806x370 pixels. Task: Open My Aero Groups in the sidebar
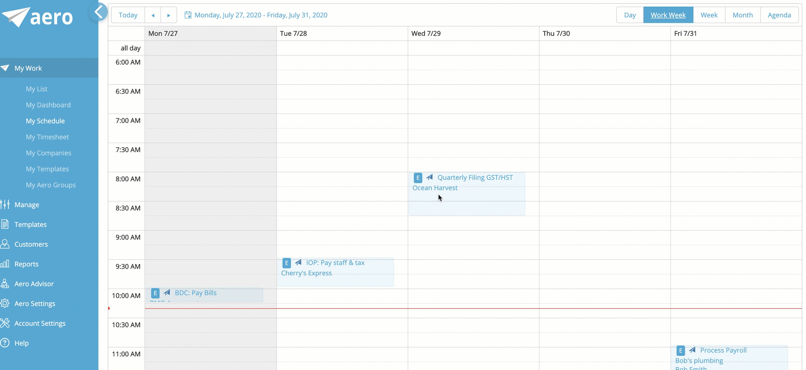51,185
